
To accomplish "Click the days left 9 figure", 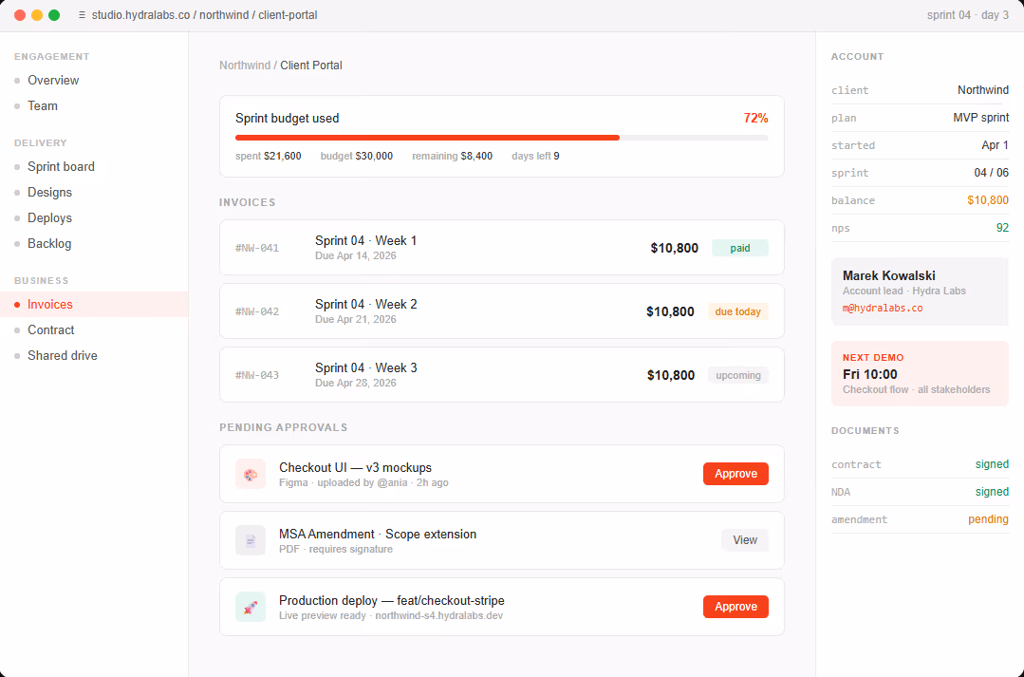I will 535,156.
